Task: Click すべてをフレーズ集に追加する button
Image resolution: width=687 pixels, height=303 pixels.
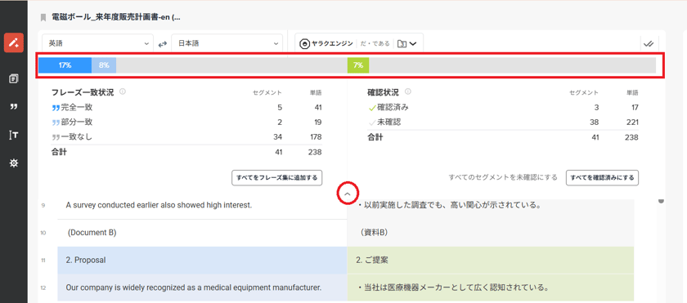Action: pyautogui.click(x=277, y=178)
